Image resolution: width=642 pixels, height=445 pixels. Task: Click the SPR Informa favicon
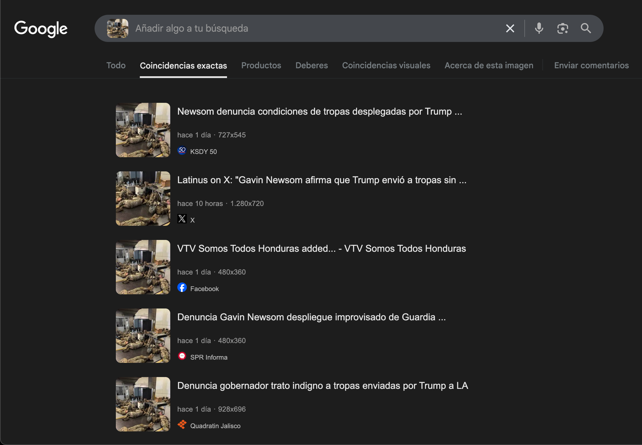click(x=182, y=356)
